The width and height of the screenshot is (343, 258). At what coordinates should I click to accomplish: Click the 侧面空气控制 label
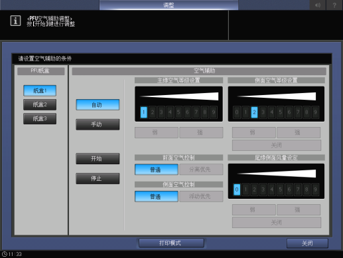coord(178,184)
